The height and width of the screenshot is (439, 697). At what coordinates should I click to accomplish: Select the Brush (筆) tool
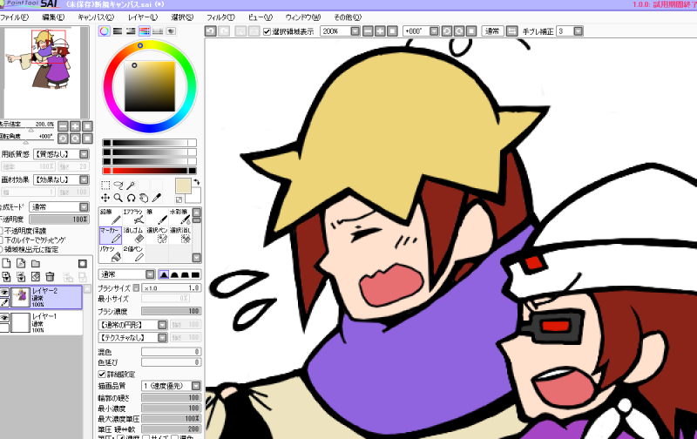(157, 216)
